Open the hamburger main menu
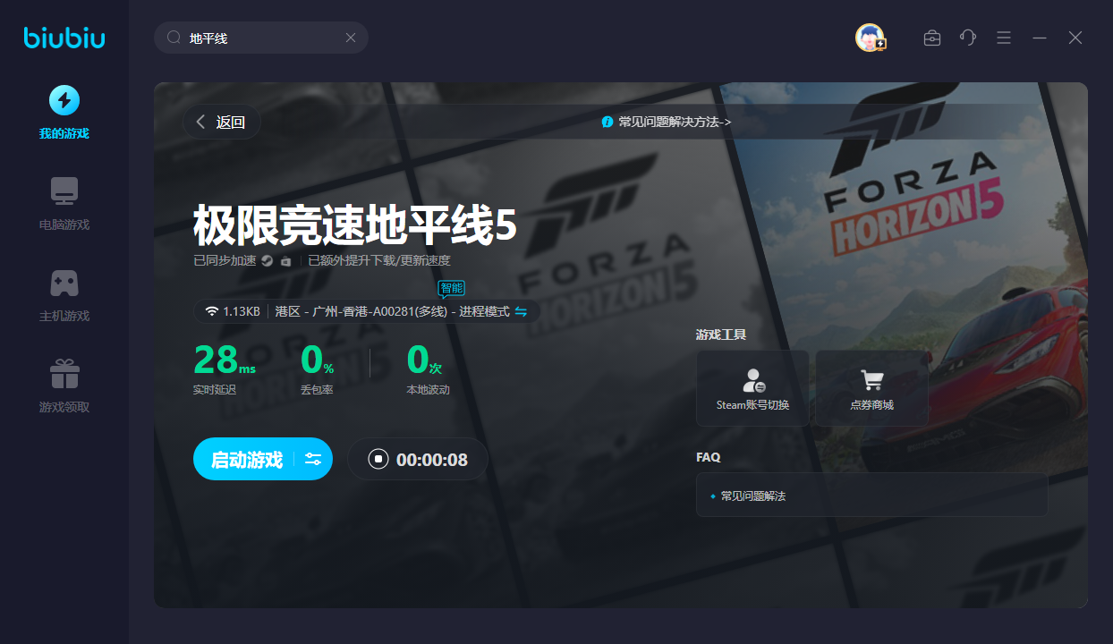The height and width of the screenshot is (644, 1113). [1004, 38]
